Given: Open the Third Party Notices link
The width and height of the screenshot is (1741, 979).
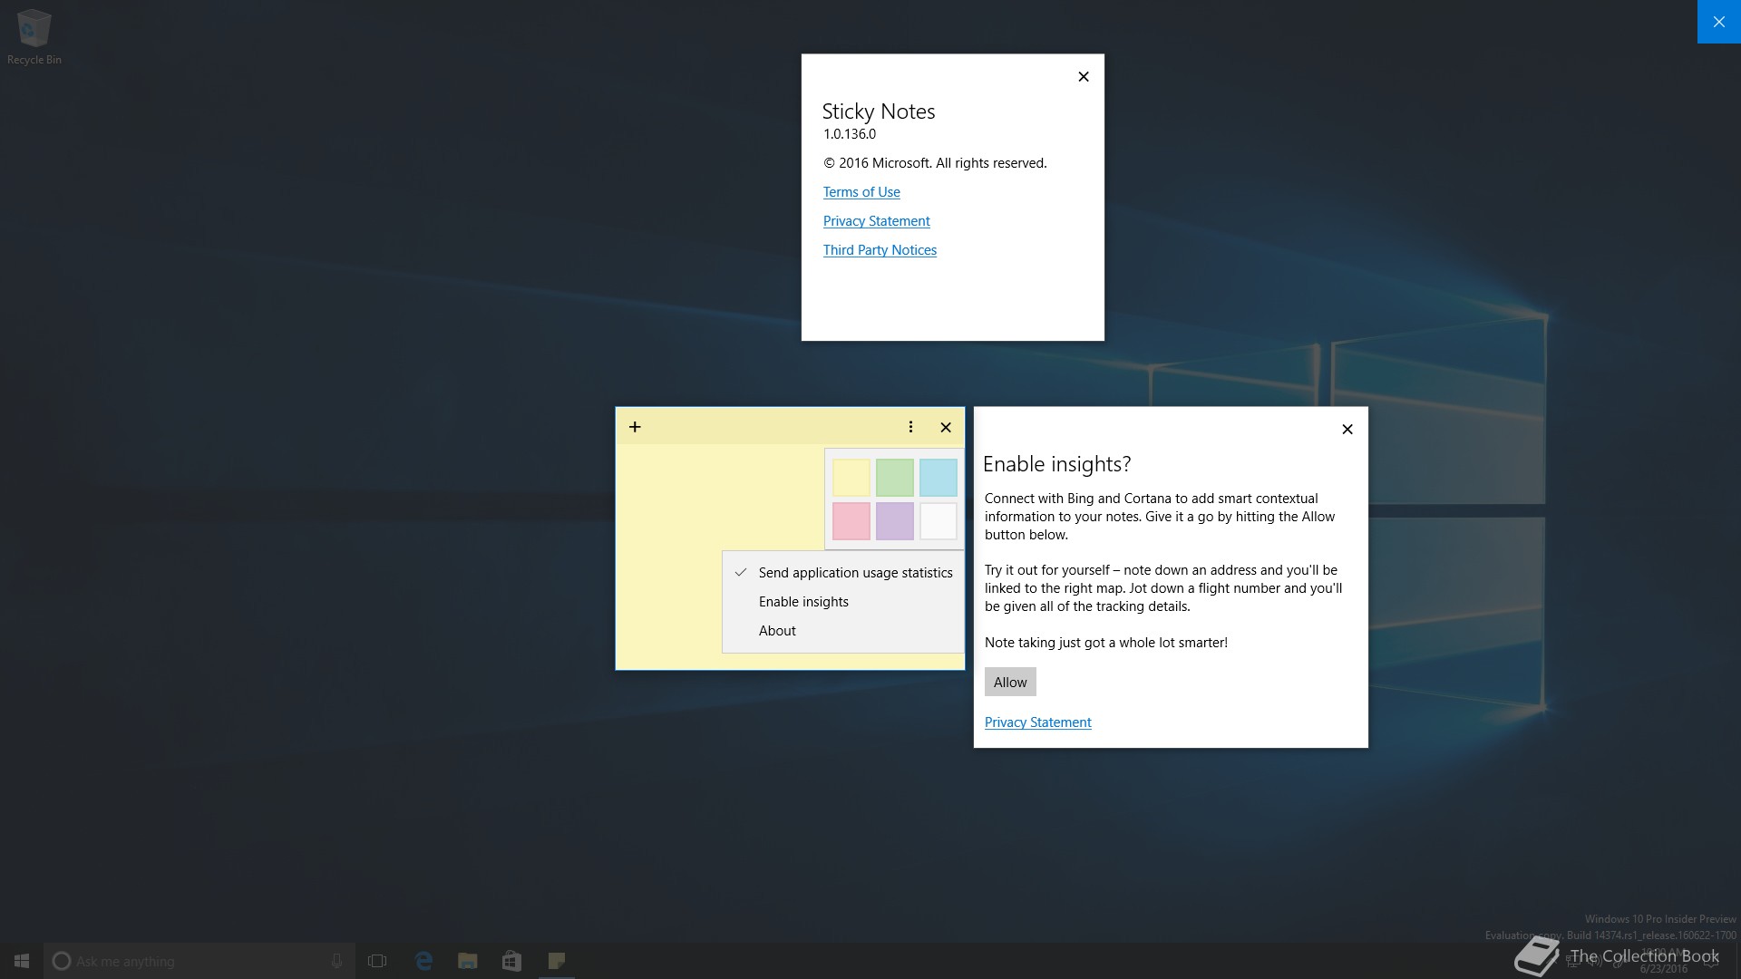Looking at the screenshot, I should [x=880, y=250].
